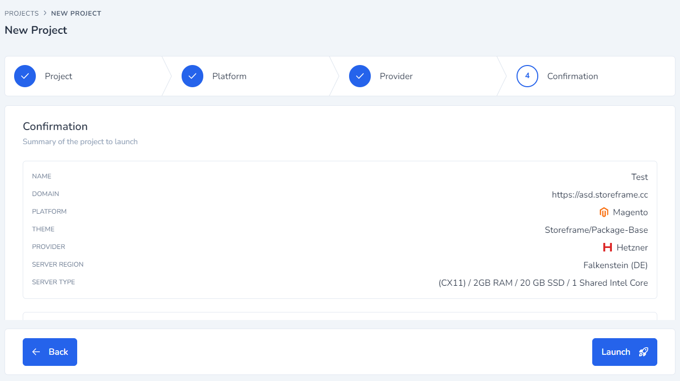Select the Project wizard step
The width and height of the screenshot is (680, 381).
58,76
